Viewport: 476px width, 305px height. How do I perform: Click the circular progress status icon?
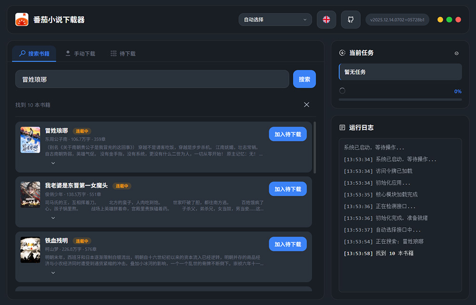[342, 91]
